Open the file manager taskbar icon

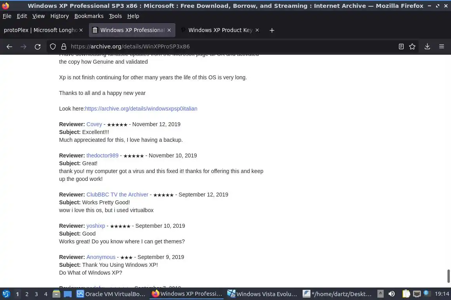pyautogui.click(x=56, y=294)
